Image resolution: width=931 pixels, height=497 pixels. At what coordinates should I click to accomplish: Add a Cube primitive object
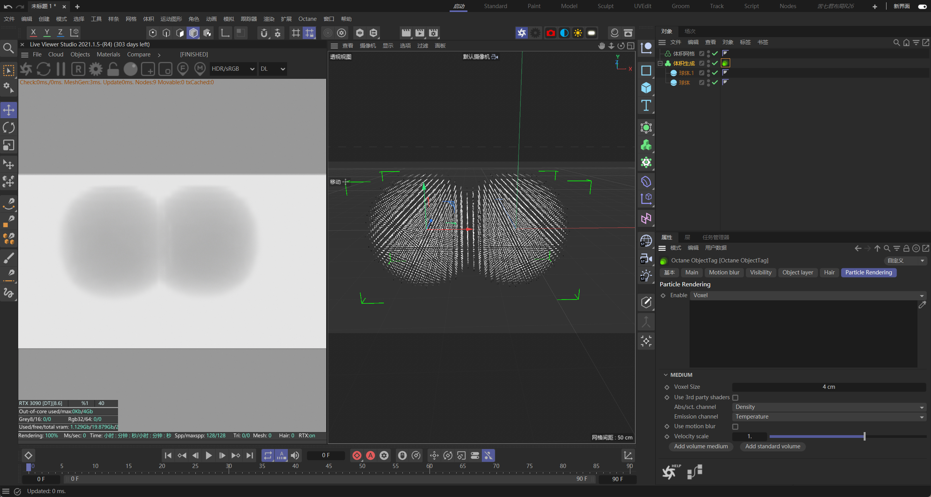pos(646,88)
